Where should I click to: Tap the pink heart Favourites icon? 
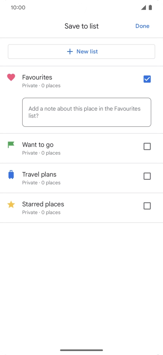(x=11, y=77)
